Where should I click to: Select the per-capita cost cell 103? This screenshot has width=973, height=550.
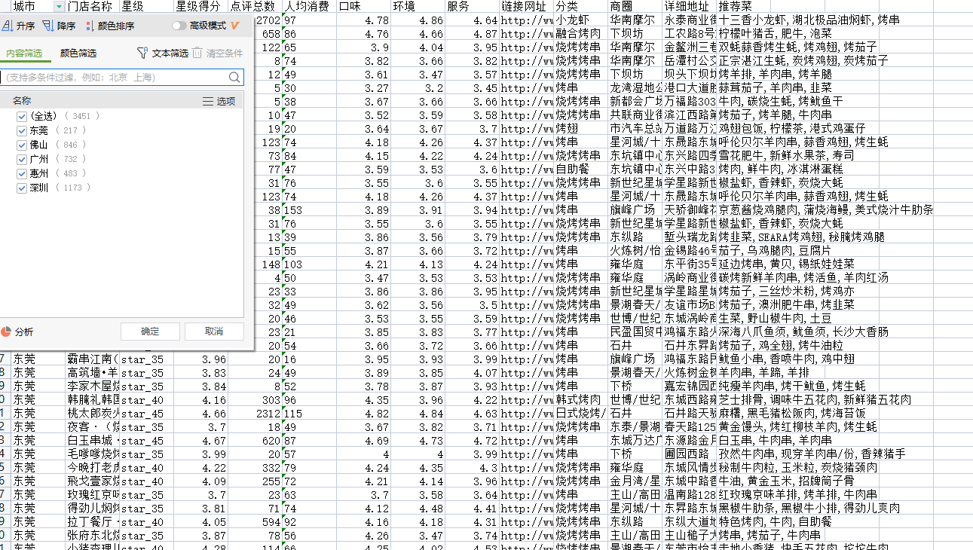(x=309, y=264)
